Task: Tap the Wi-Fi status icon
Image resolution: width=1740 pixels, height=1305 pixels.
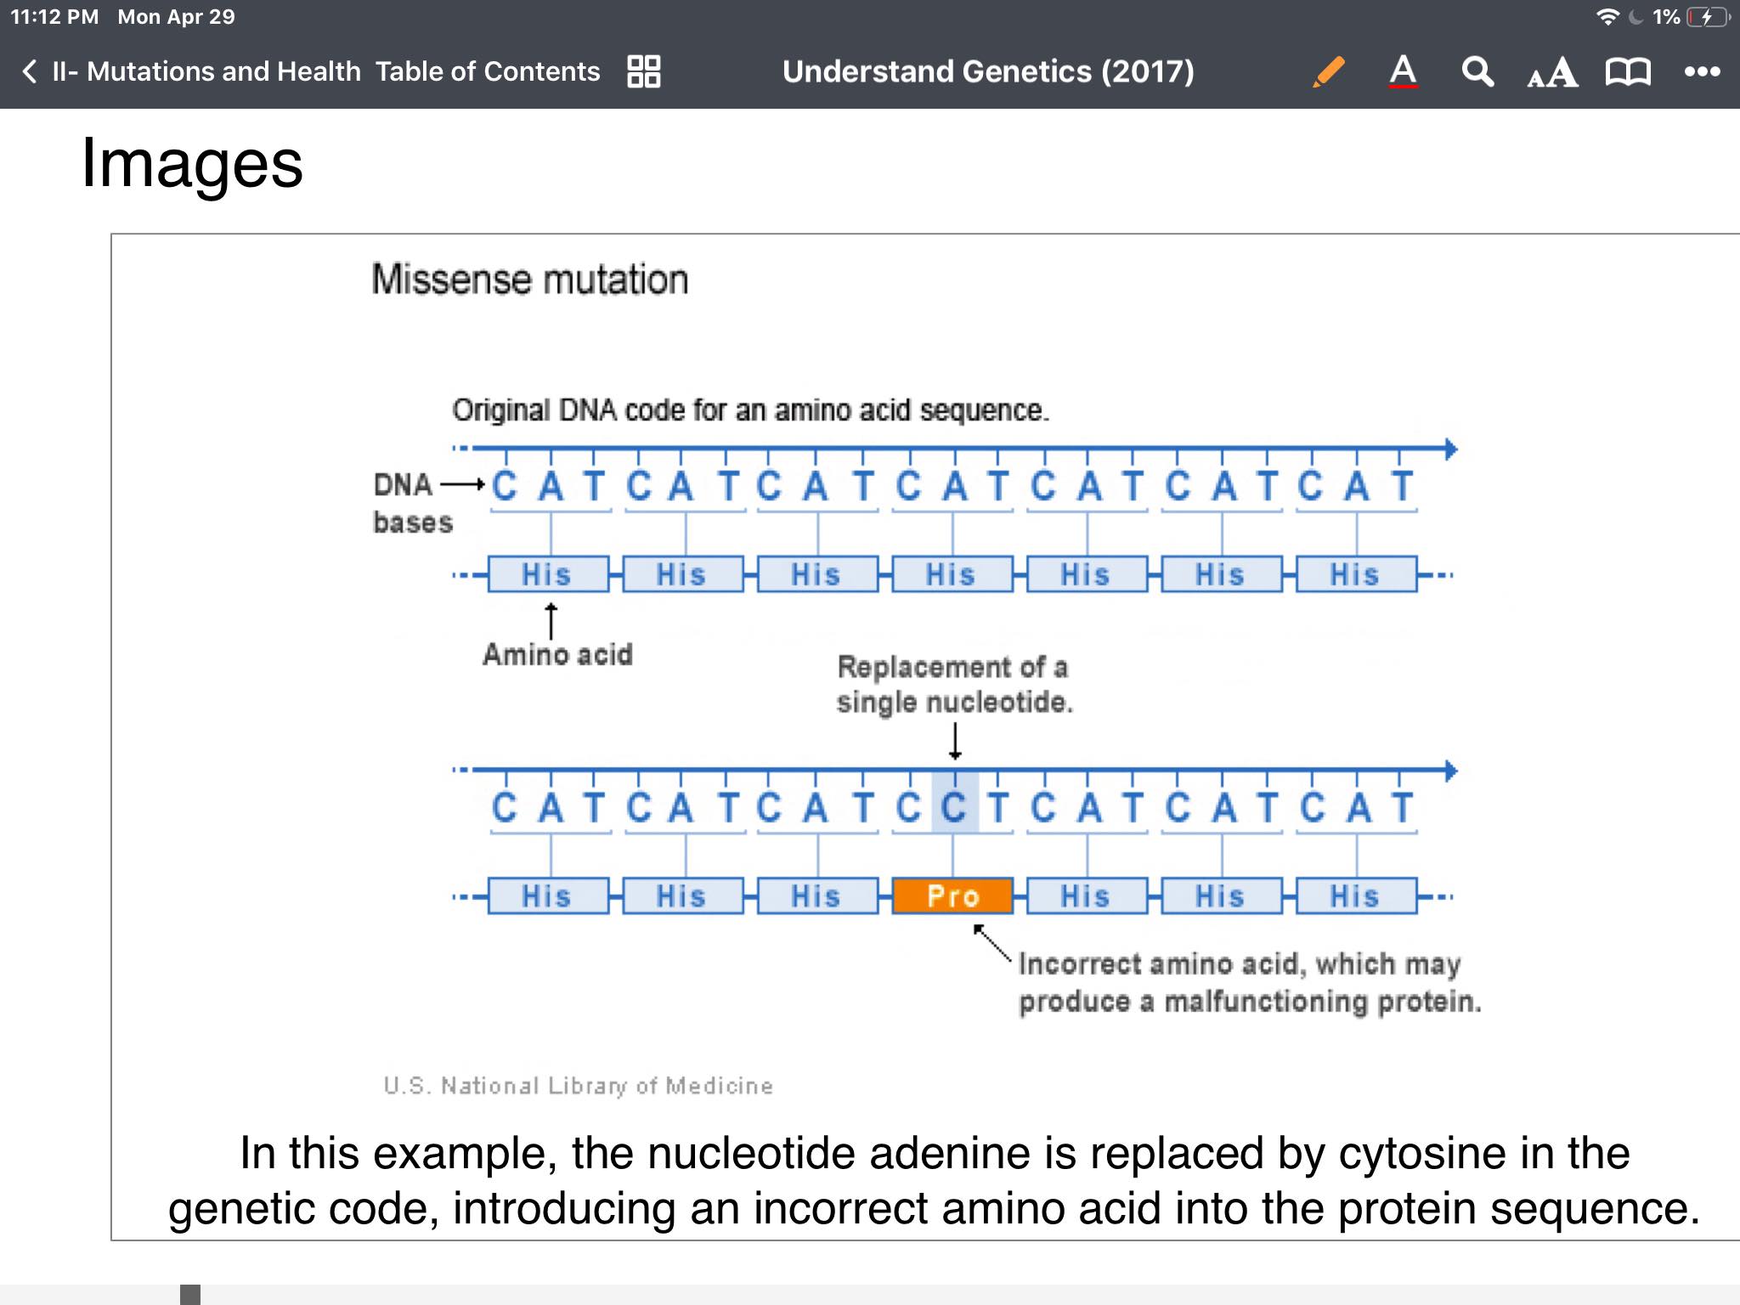Action: pyautogui.click(x=1607, y=17)
